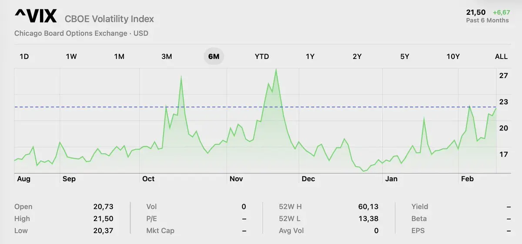Select the 1D time range tab
This screenshot has width=522, height=244.
coord(24,56)
